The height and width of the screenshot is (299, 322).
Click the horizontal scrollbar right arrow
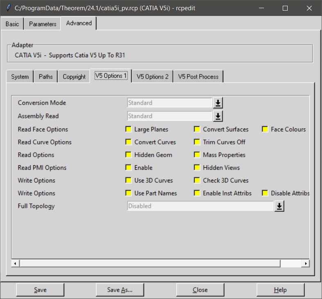pyautogui.click(x=306, y=263)
